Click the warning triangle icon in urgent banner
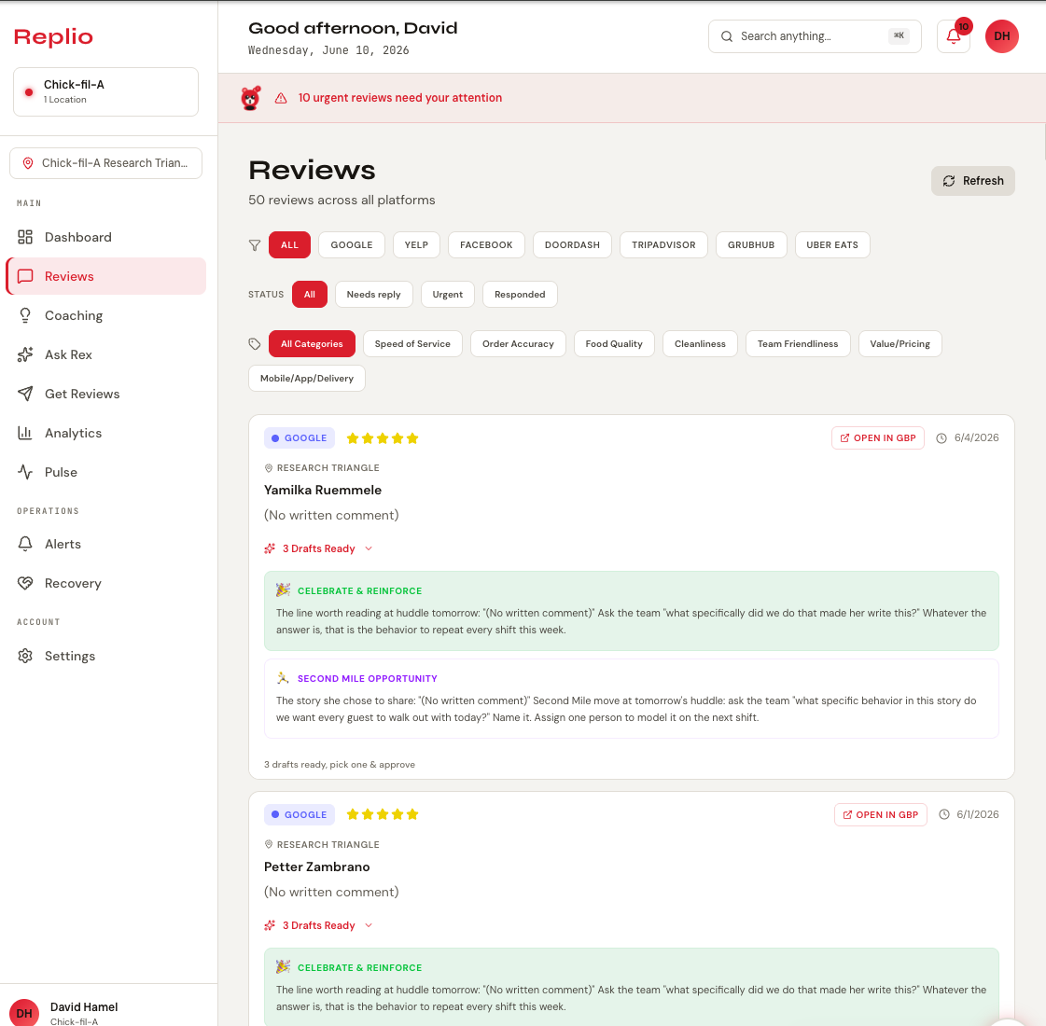The height and width of the screenshot is (1026, 1046). pos(281,98)
